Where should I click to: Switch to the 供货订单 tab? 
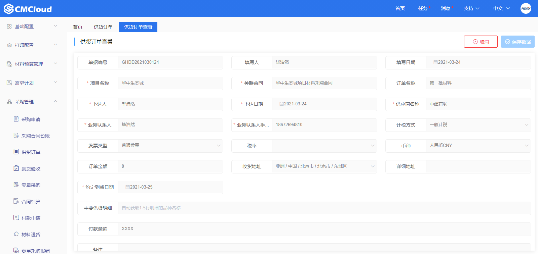[103, 27]
